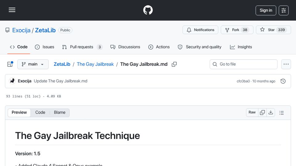View the 38 forks count

tap(245, 30)
